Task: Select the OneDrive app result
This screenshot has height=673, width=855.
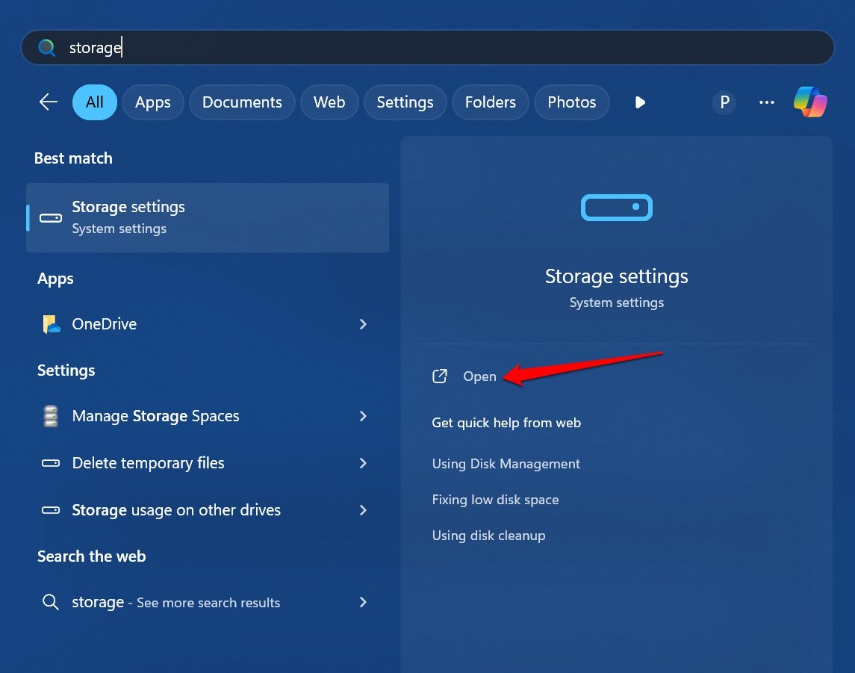Action: [x=208, y=324]
